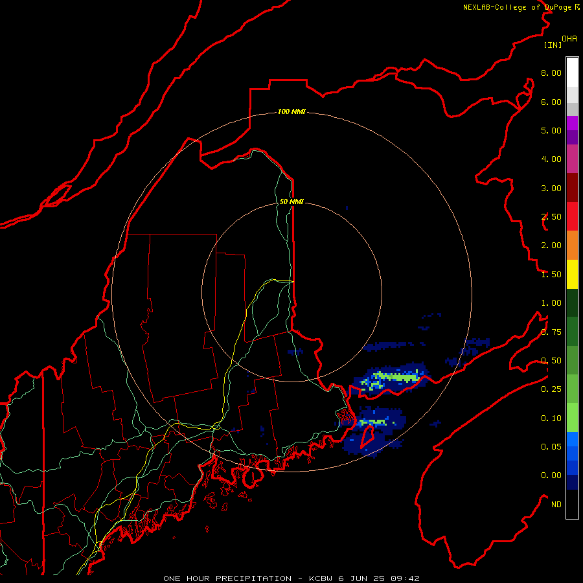Select the orange 2.00 legend swatch
The width and height of the screenshot is (583, 583).
pos(572,246)
